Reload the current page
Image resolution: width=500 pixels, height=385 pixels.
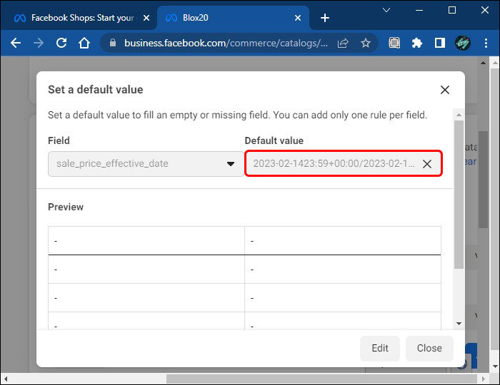pos(61,43)
